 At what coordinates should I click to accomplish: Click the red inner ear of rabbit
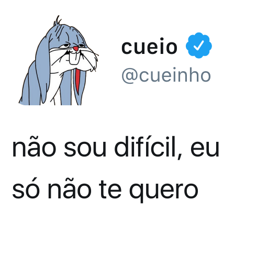78,81
